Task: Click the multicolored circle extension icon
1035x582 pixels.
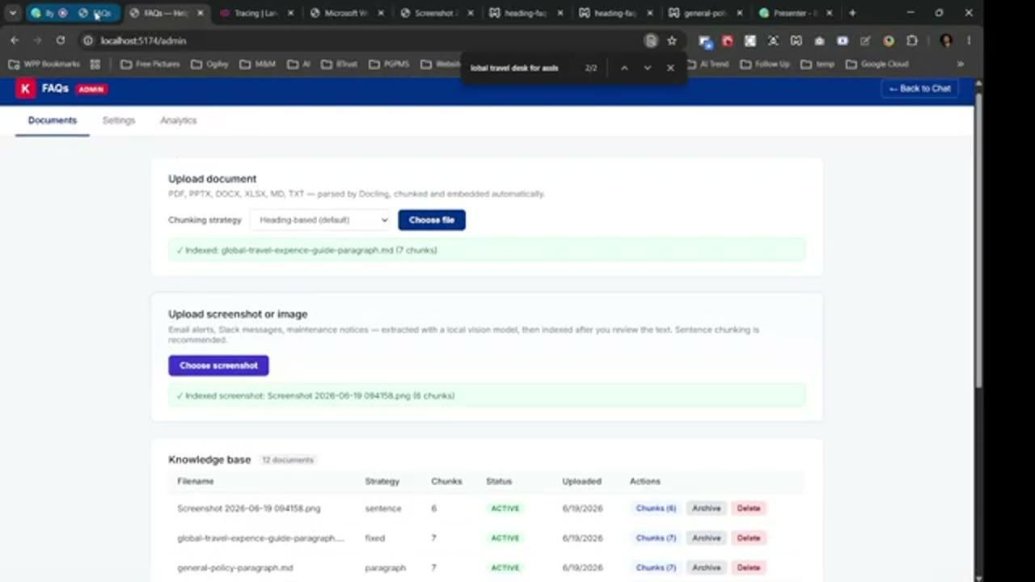Action: pyautogui.click(x=889, y=40)
